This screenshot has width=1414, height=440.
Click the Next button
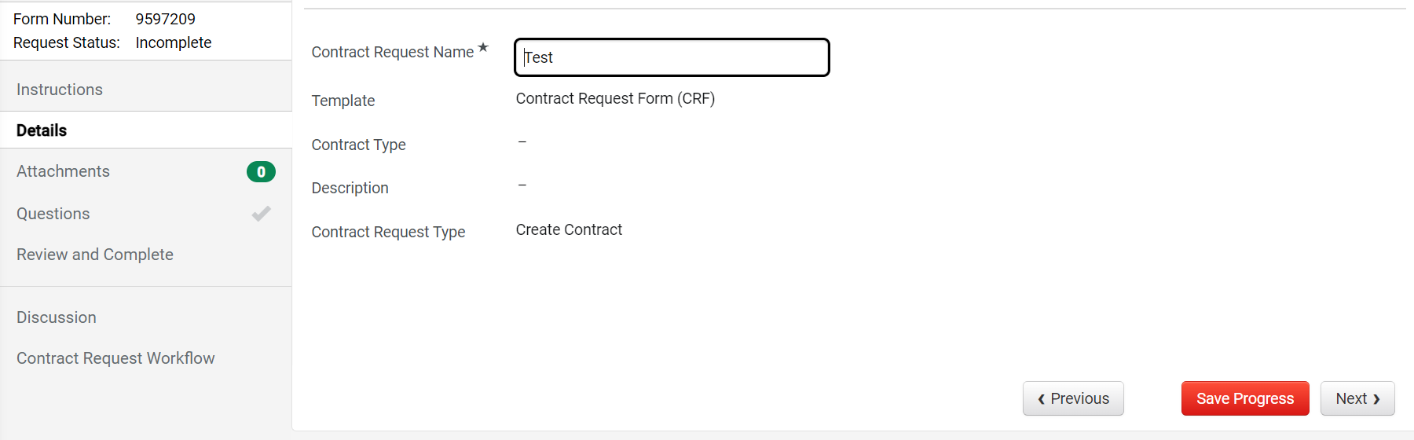coord(1357,398)
